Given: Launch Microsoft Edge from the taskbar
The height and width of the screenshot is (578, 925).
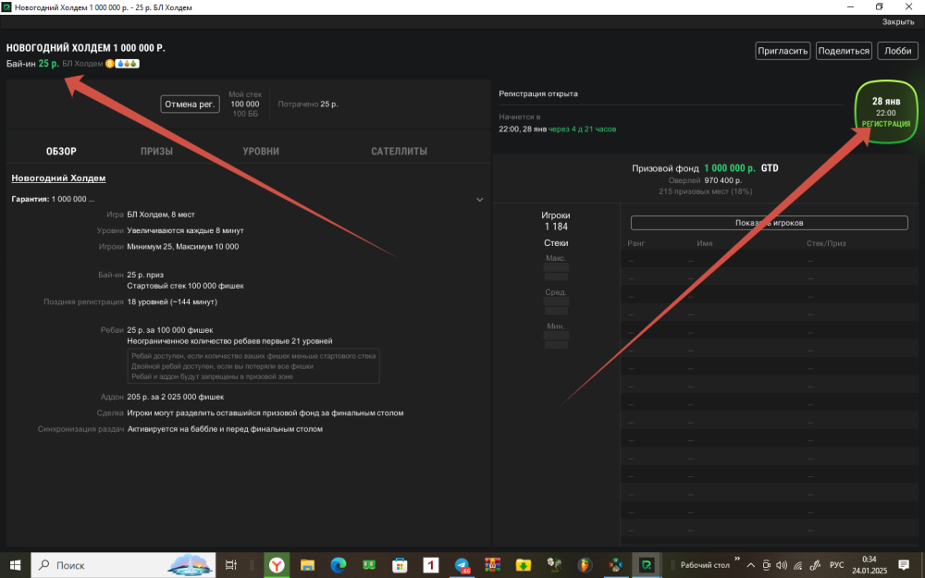Looking at the screenshot, I should [339, 564].
